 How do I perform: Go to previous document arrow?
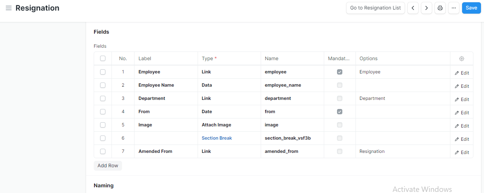click(x=413, y=8)
